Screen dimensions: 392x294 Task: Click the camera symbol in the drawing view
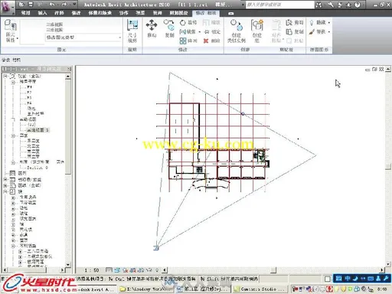coord(156,247)
